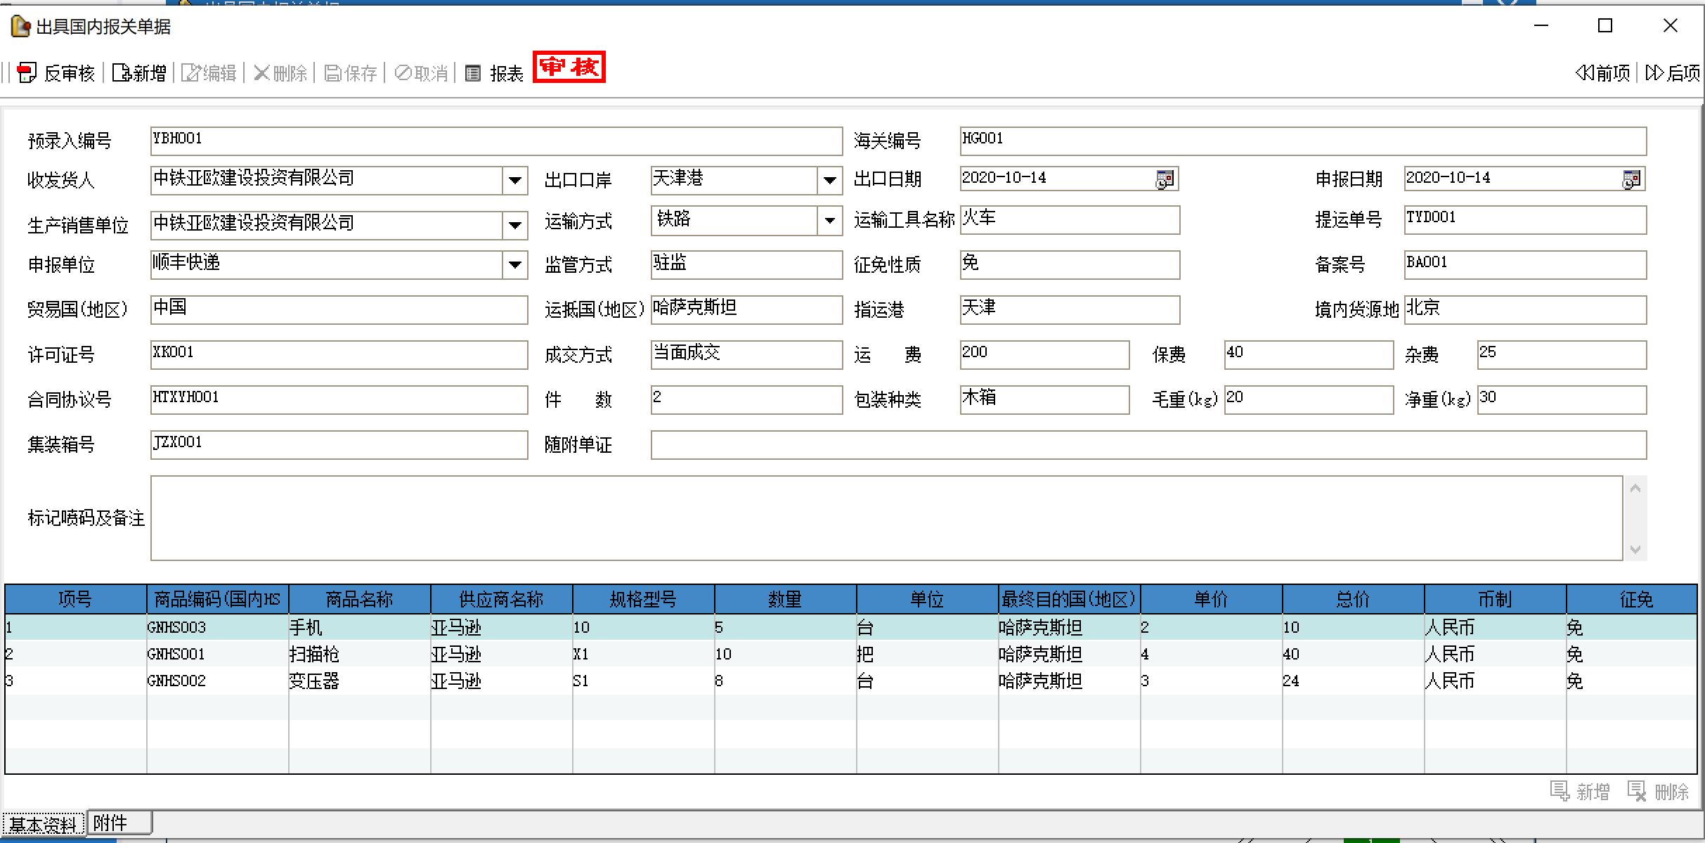Select the 扫描枪 row in the table
This screenshot has height=843, width=1705.
314,654
